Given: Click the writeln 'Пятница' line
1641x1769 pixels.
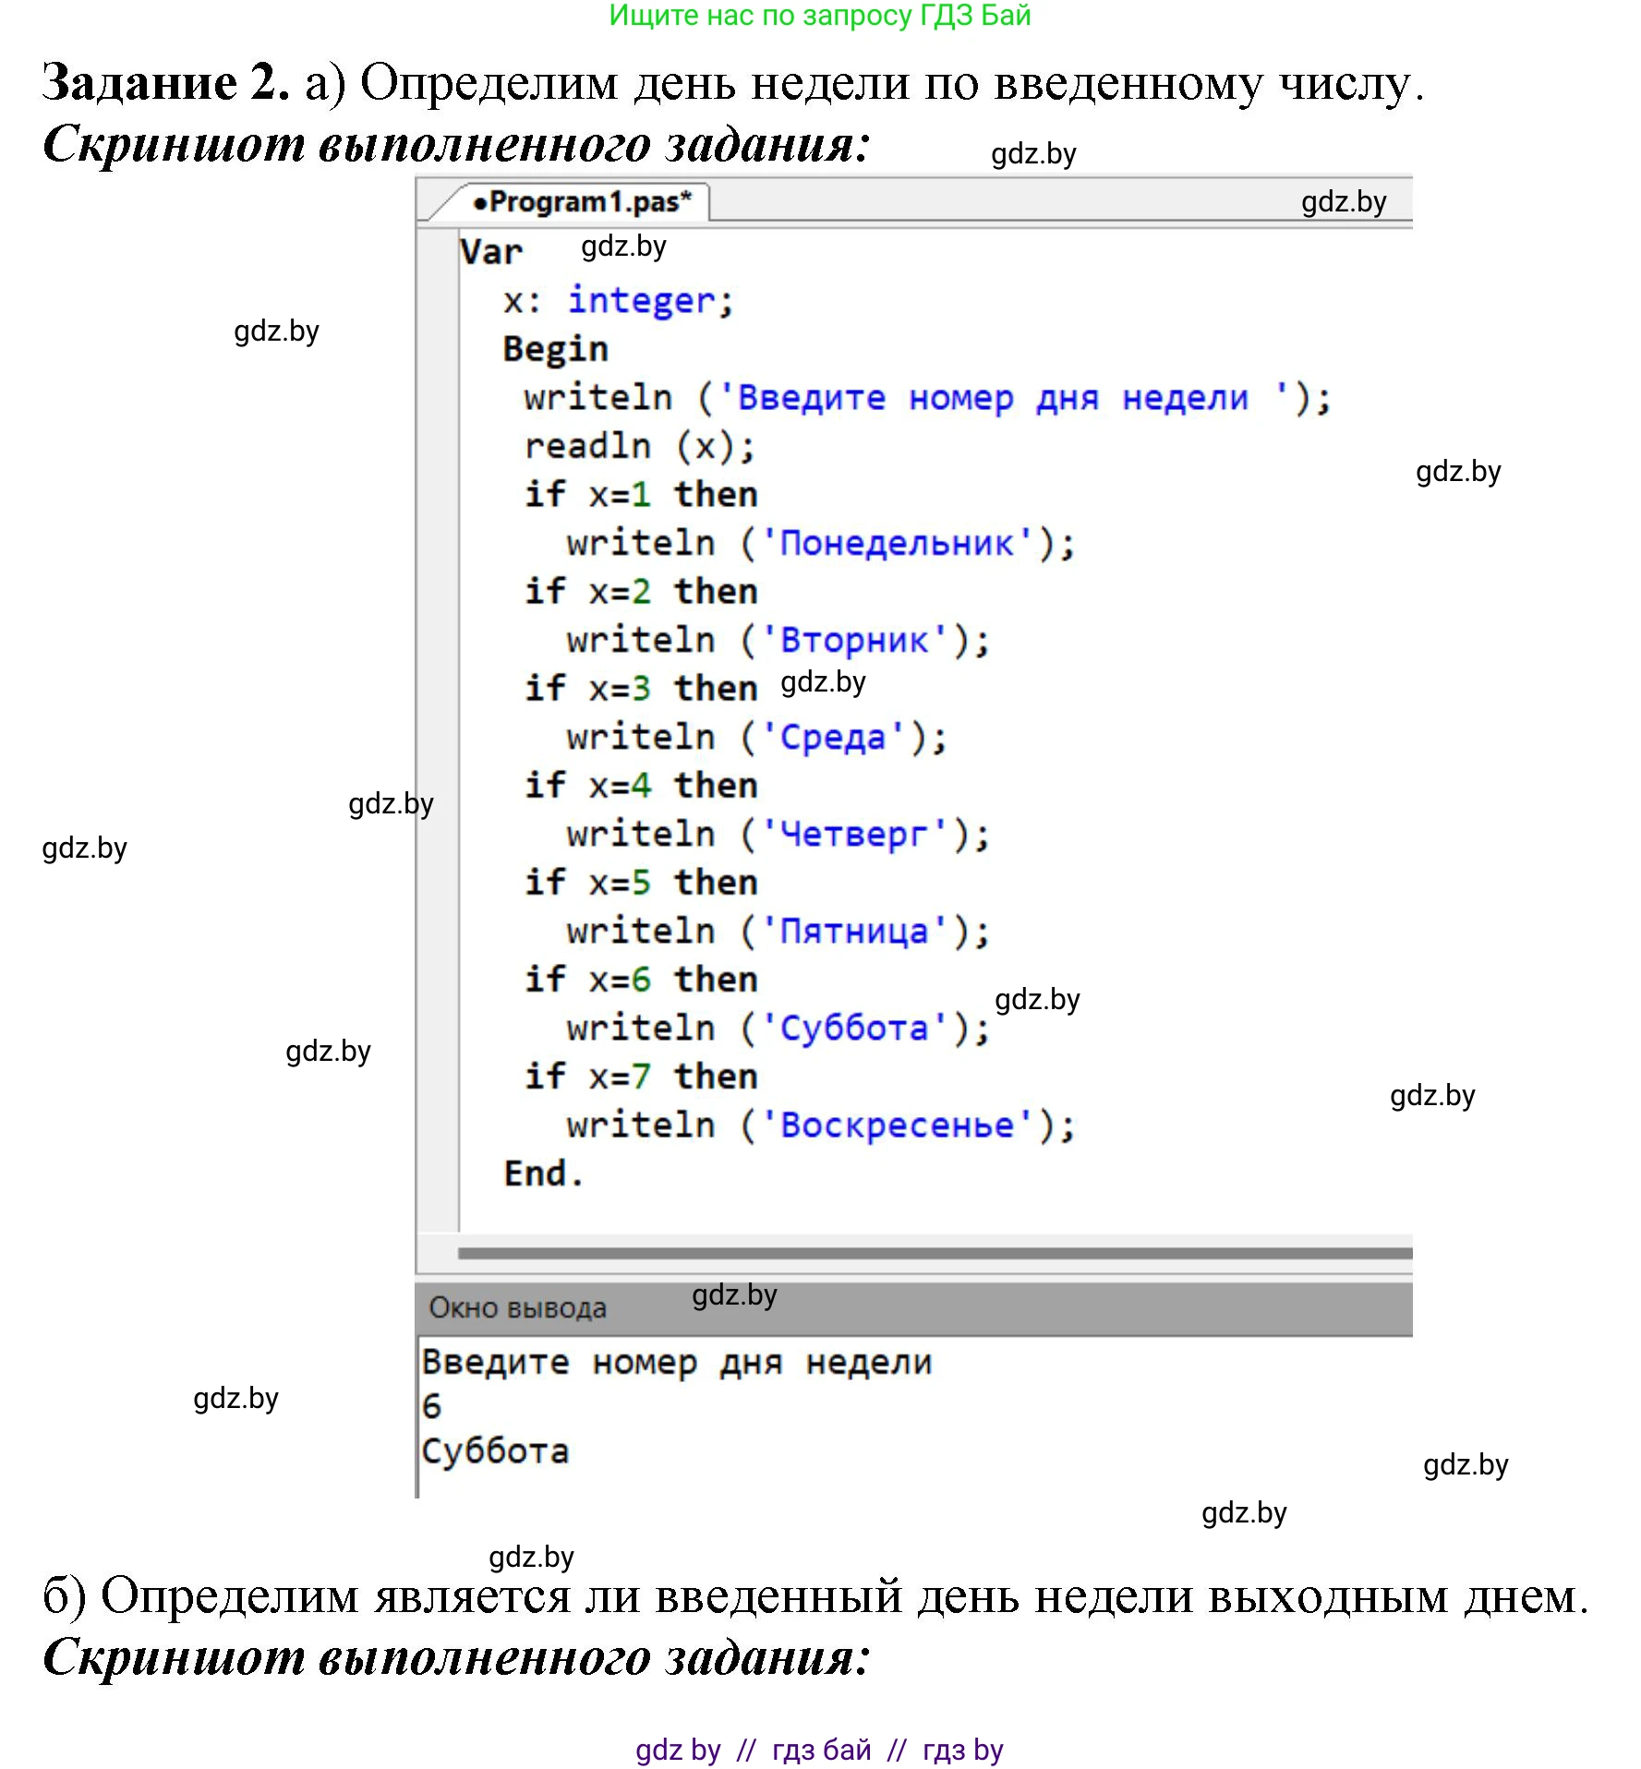Looking at the screenshot, I should click(x=778, y=931).
